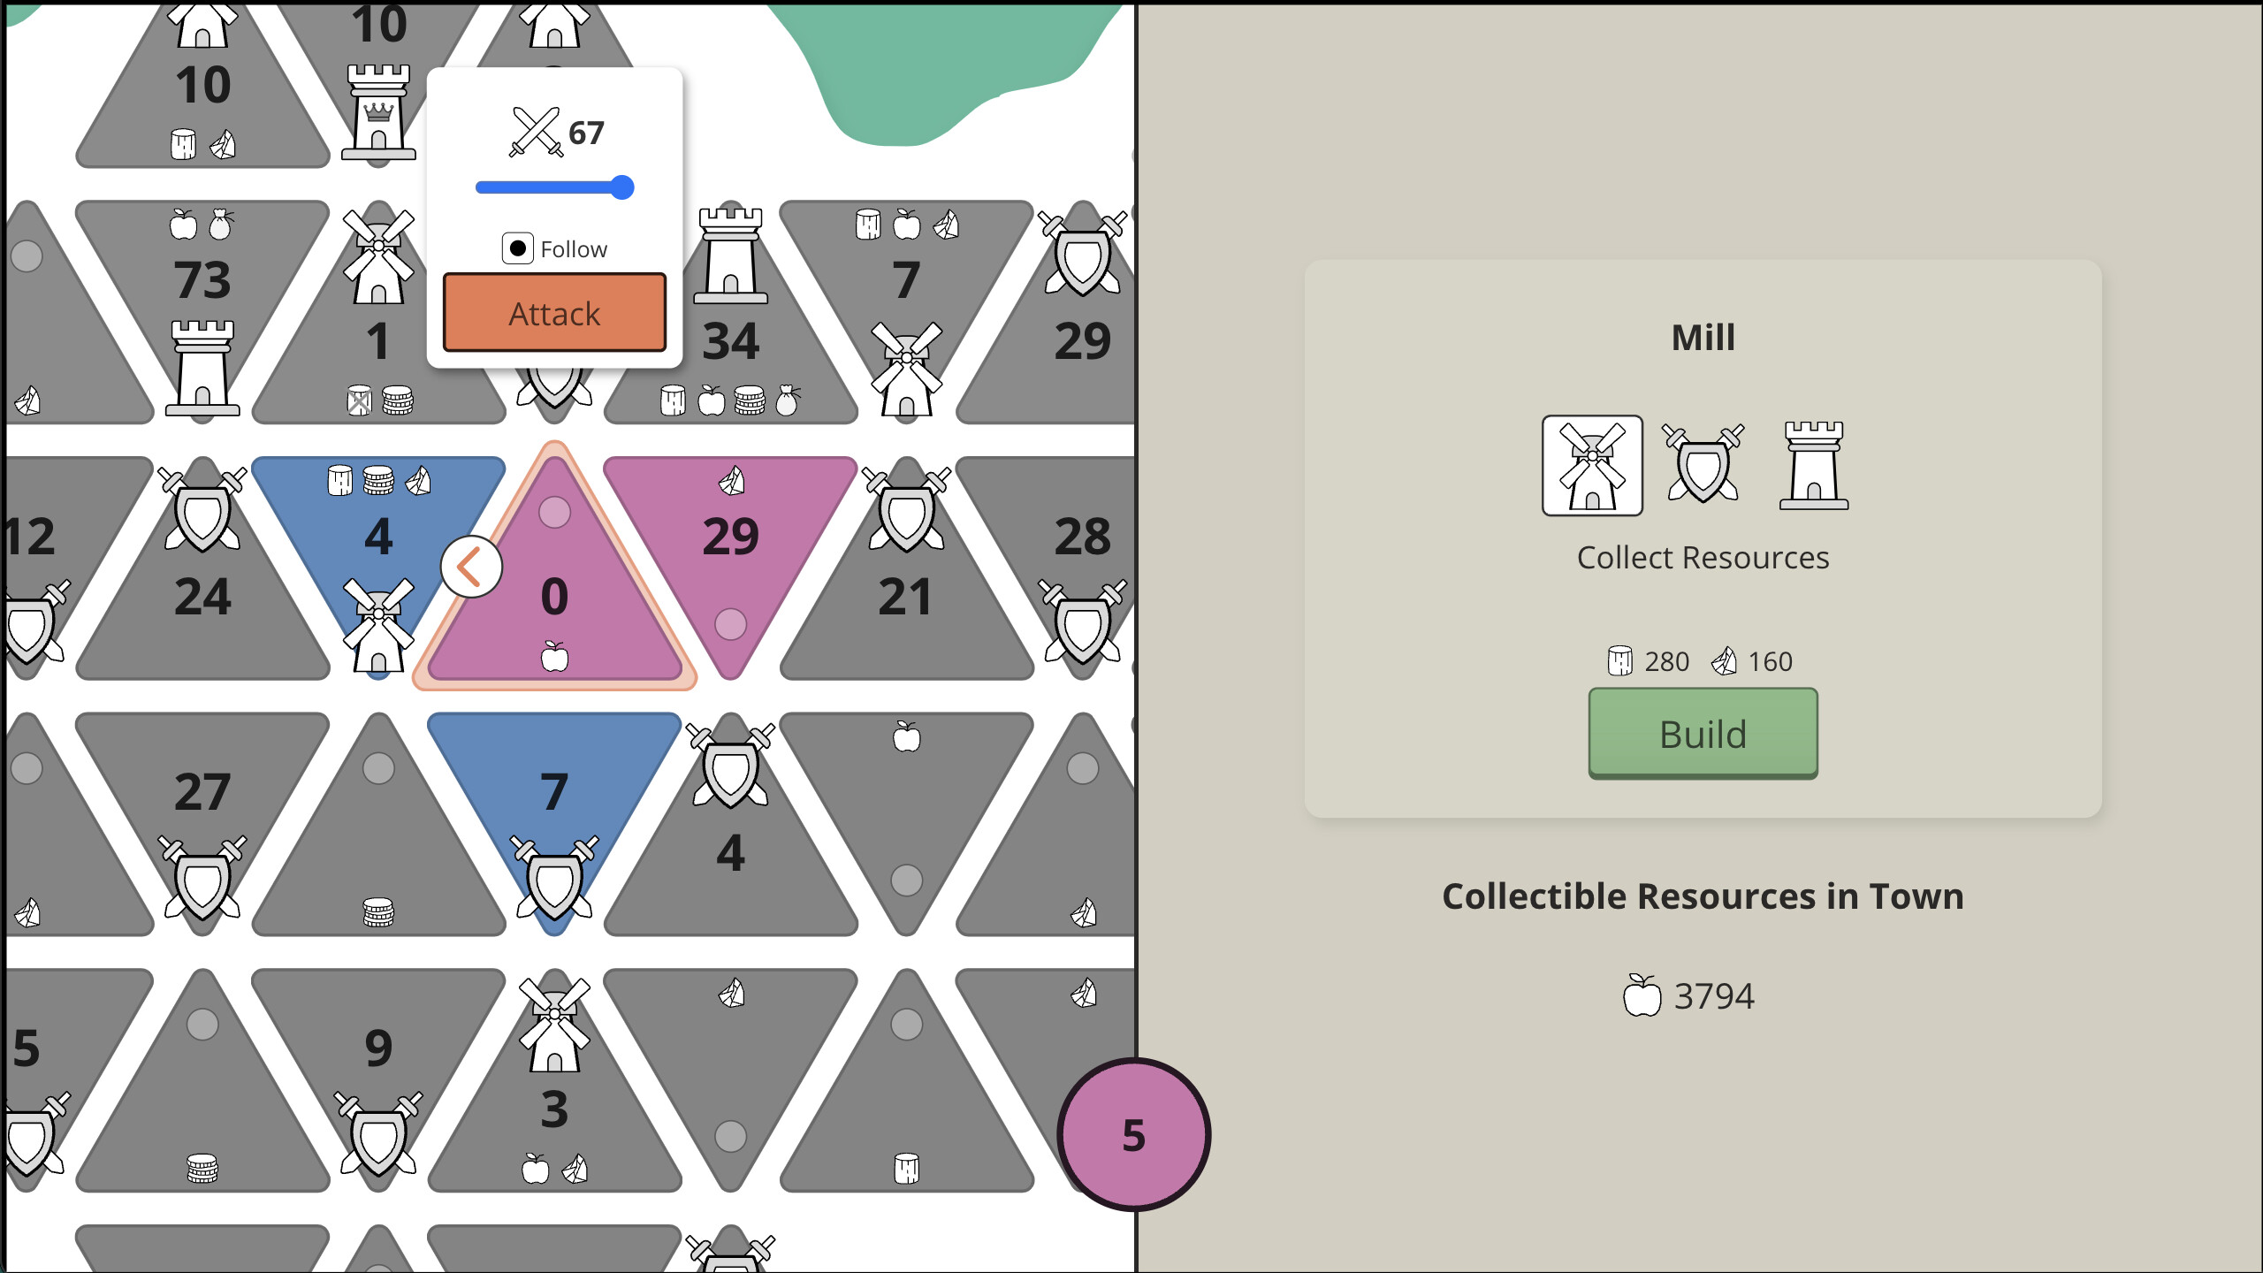This screenshot has height=1273, width=2263.
Task: Click the apple icon on selected pink tile
Action: (555, 659)
